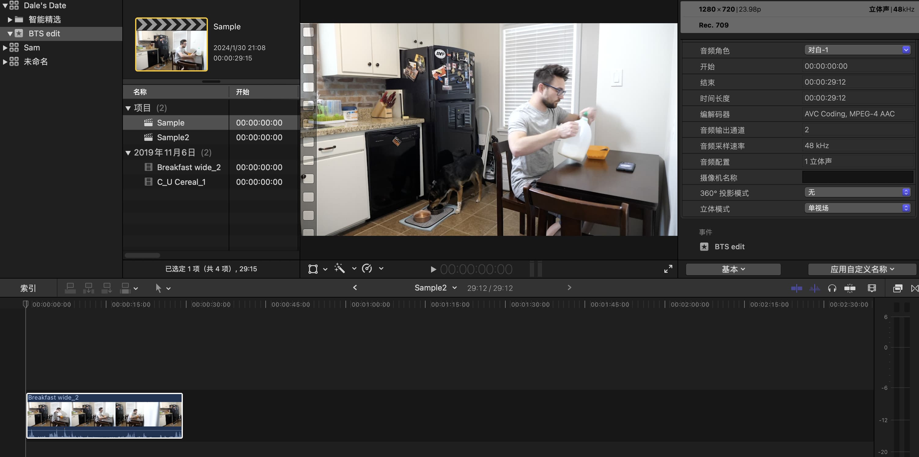Viewport: 919px width, 457px height.
Task: Toggle audio skimming
Action: click(x=814, y=288)
